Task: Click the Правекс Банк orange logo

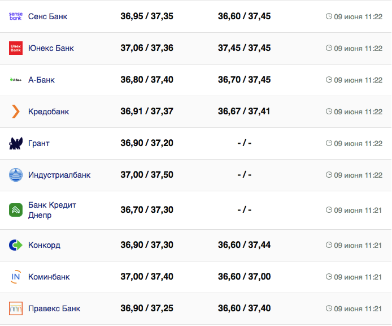Action: pyautogui.click(x=16, y=308)
